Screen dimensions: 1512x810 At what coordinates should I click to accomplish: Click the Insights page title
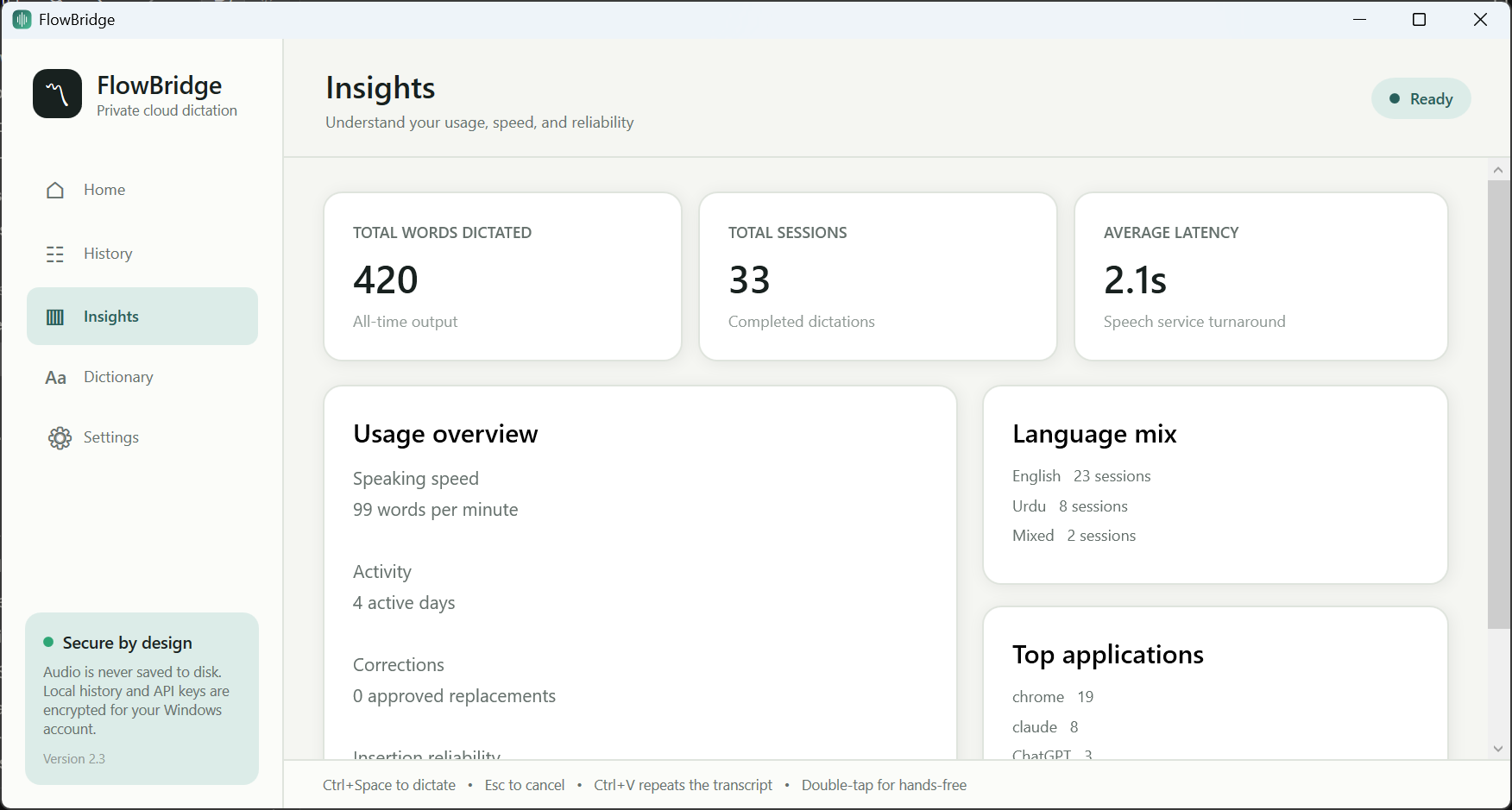(x=380, y=88)
